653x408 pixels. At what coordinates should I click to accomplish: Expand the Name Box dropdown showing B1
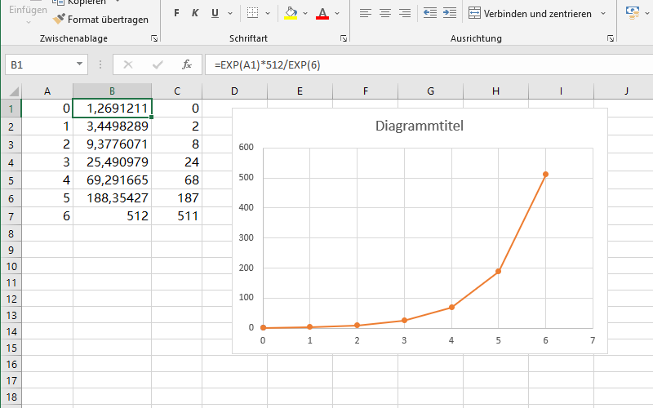tap(79, 64)
